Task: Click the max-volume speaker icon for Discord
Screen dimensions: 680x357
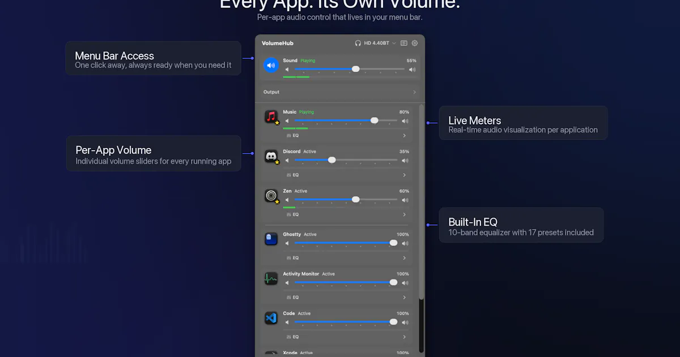Action: point(405,160)
